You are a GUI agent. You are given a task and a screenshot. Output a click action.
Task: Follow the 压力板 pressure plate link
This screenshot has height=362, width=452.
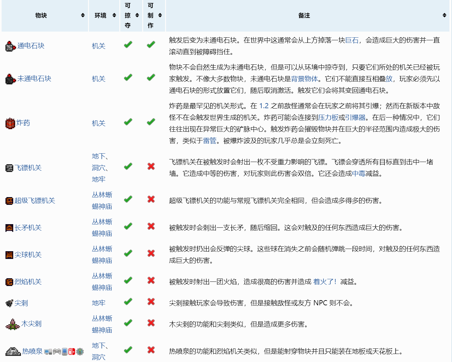coord(328,118)
